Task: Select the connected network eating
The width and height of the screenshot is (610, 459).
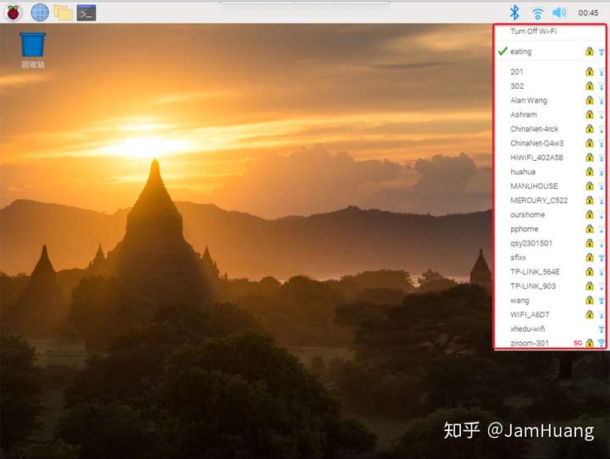Action: click(550, 52)
